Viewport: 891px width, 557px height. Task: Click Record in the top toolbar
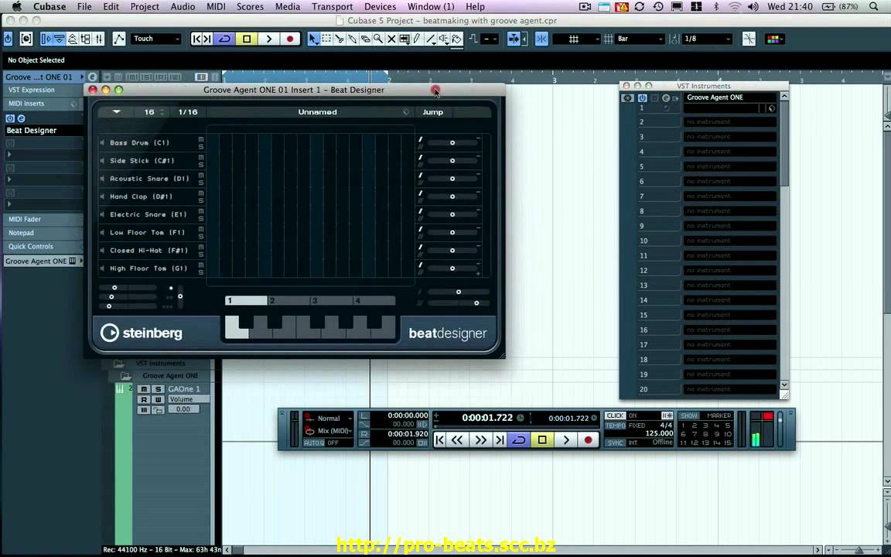tap(290, 39)
